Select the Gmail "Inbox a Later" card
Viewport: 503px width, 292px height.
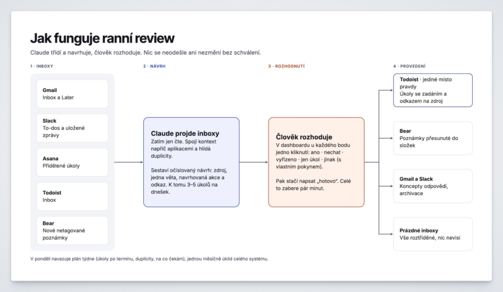pos(72,94)
